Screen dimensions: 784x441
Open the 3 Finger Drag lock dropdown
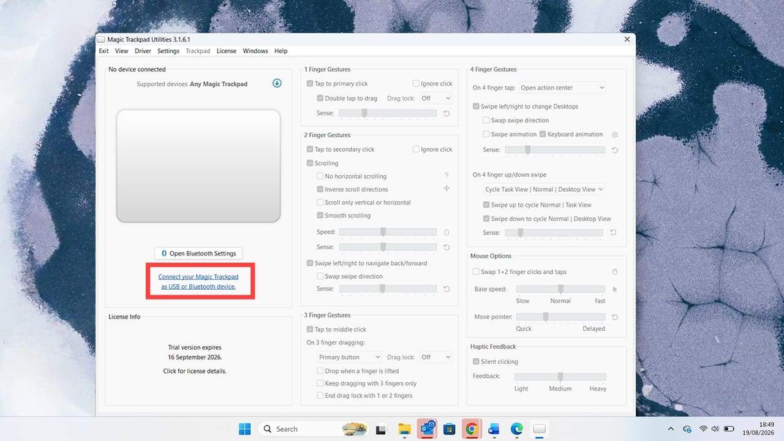click(435, 357)
